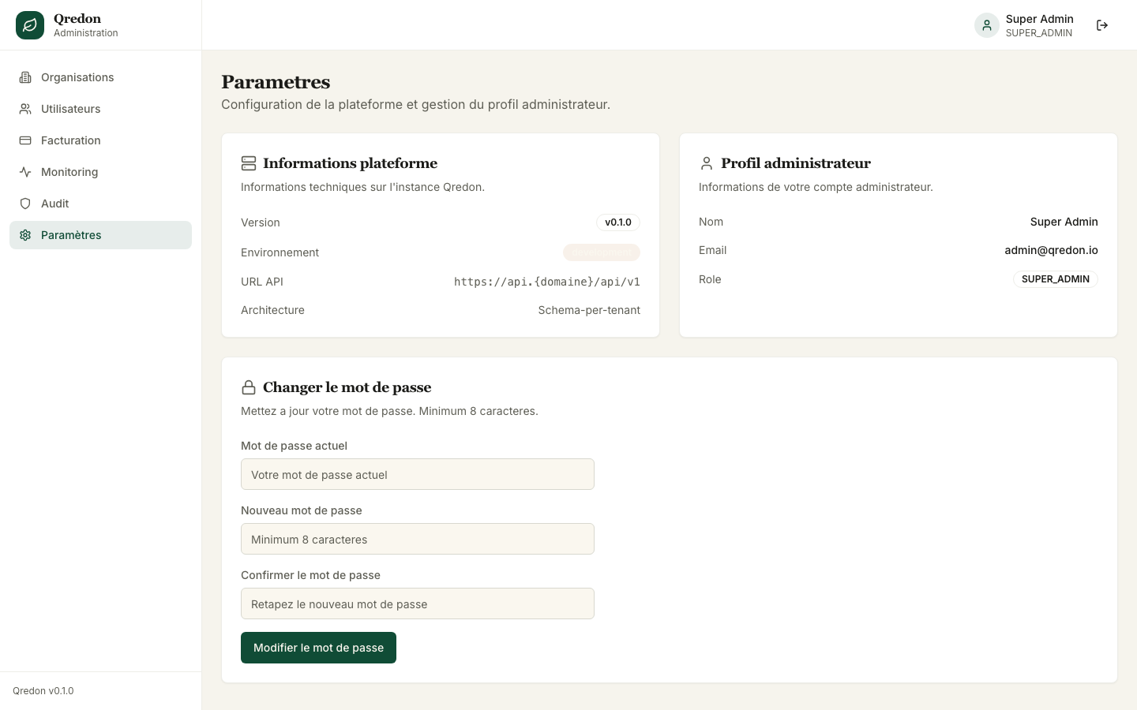This screenshot has width=1137, height=710.
Task: Click the Organisations building icon
Action: (25, 77)
